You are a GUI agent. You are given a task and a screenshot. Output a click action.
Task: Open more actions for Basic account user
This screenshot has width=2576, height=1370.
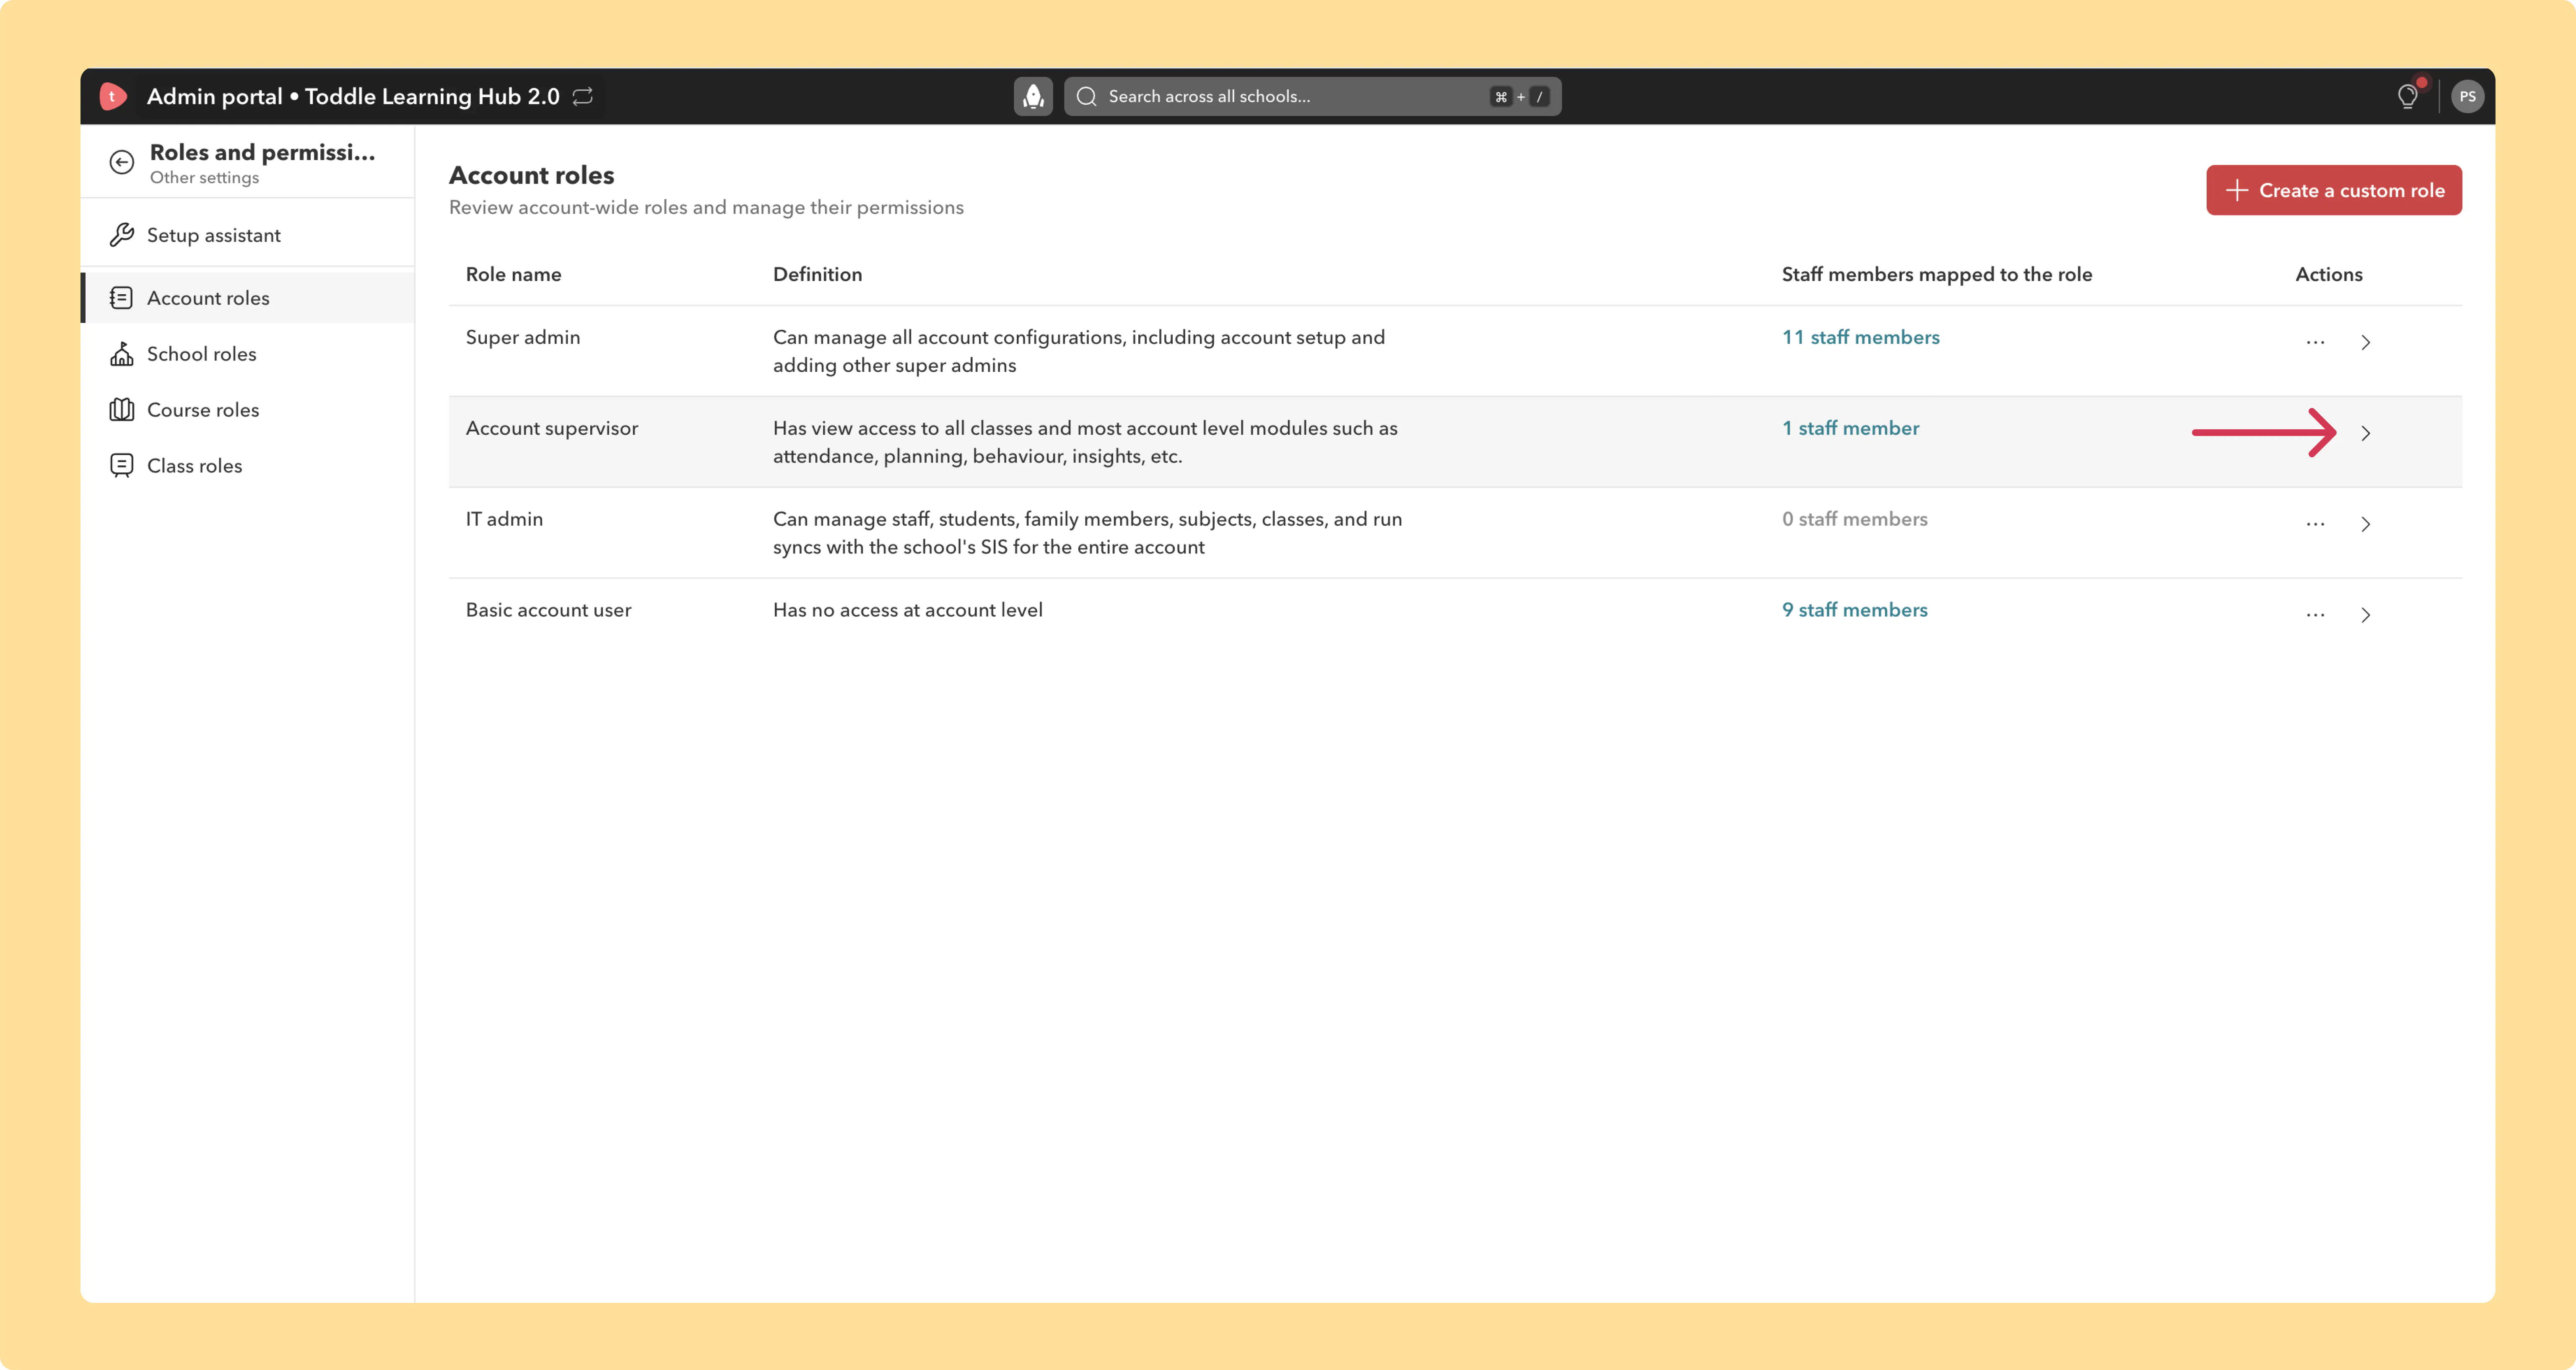click(2315, 615)
